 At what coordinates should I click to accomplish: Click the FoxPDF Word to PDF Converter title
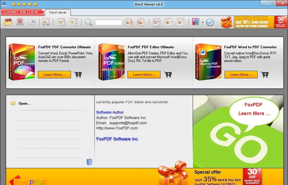click(x=250, y=47)
